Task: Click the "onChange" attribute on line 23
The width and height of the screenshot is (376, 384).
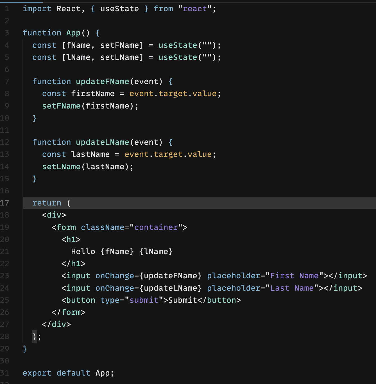Action: 115,276
